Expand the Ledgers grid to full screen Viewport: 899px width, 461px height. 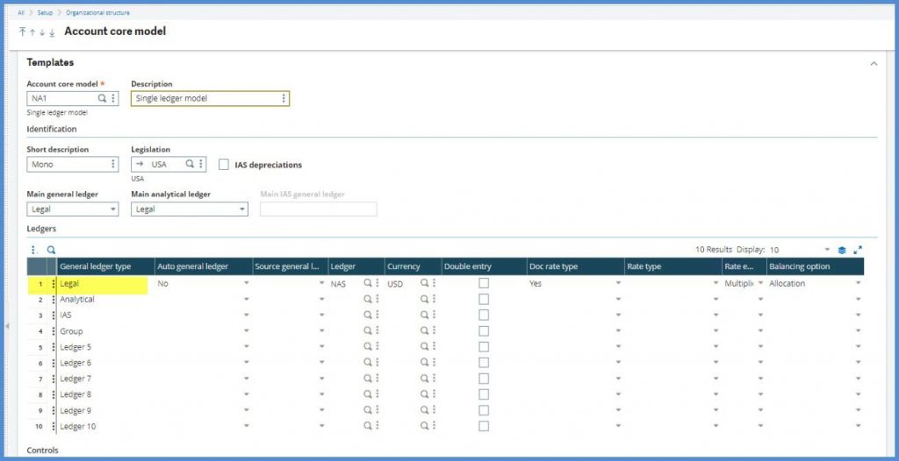pos(858,250)
